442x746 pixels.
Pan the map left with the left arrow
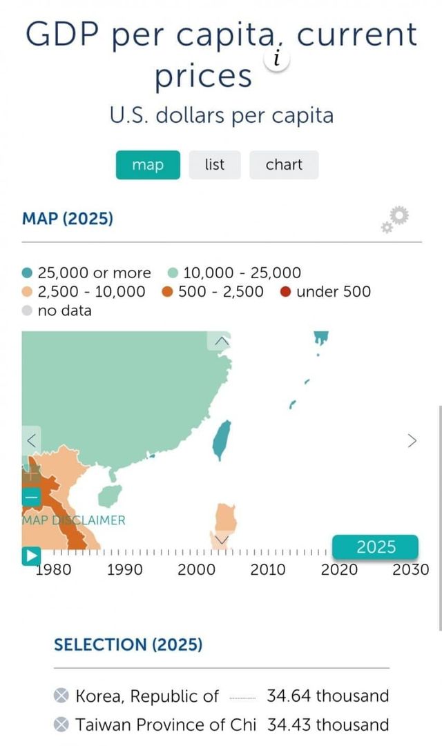(31, 440)
